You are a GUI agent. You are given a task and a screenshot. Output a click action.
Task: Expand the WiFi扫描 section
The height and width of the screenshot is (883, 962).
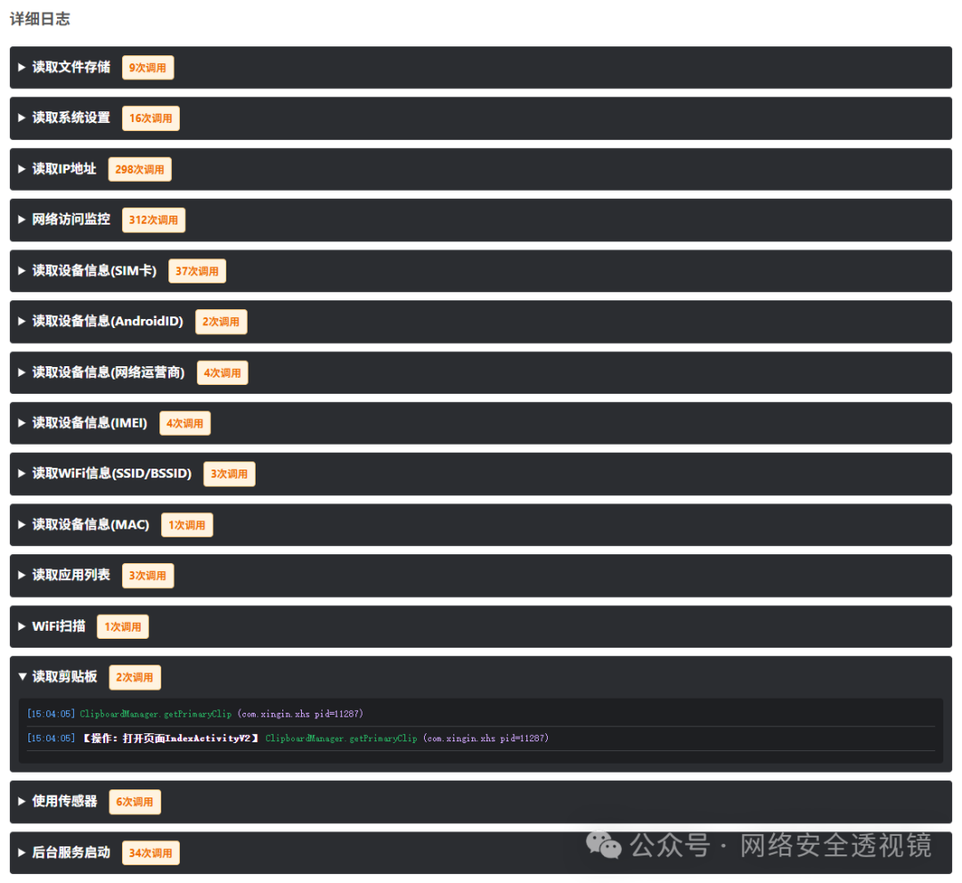[480, 626]
